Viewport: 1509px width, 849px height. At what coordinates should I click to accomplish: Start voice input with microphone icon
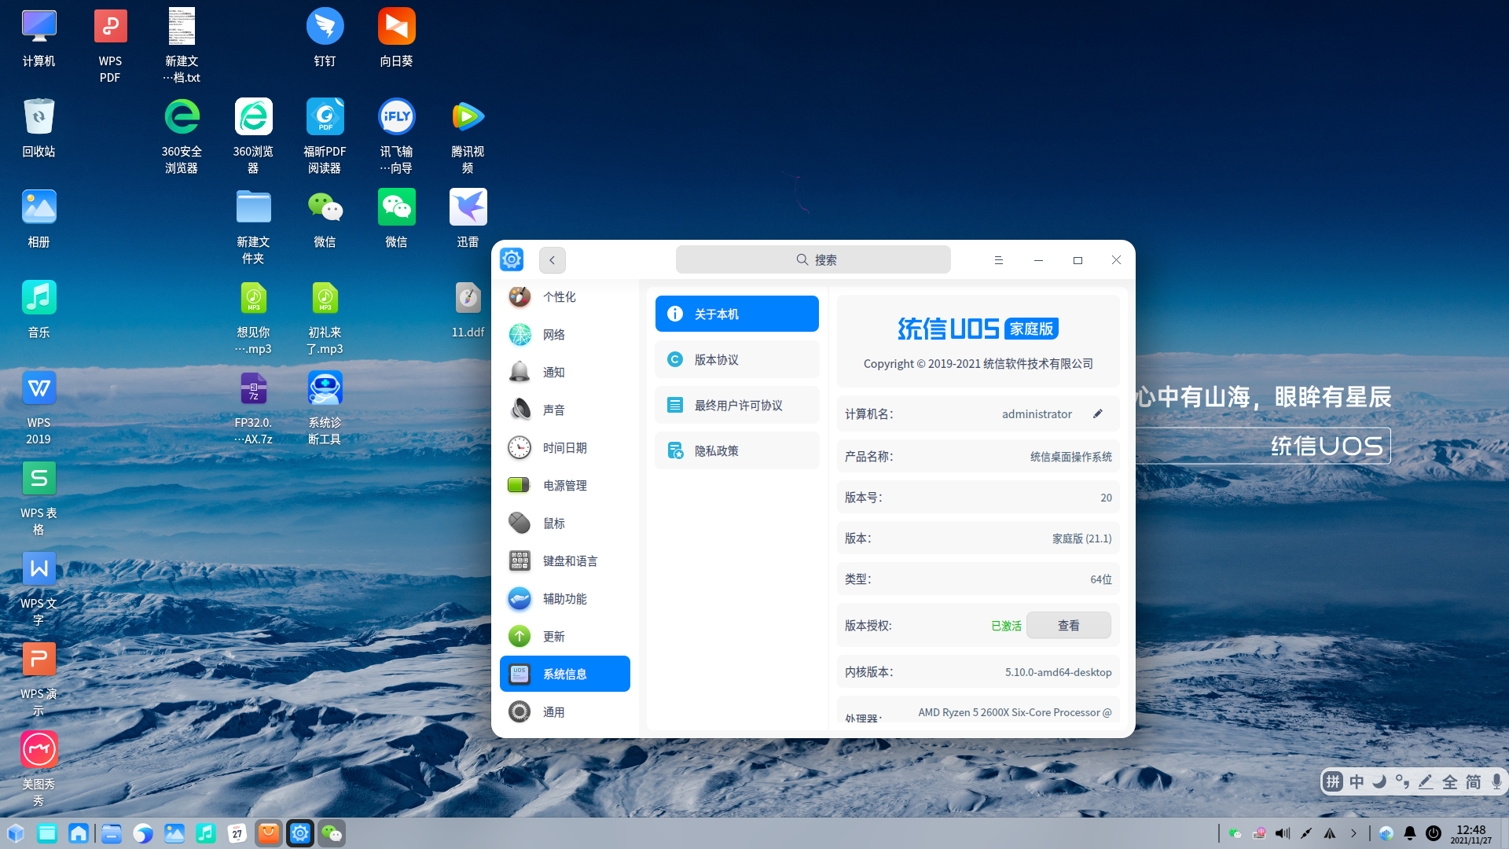coord(1496,782)
